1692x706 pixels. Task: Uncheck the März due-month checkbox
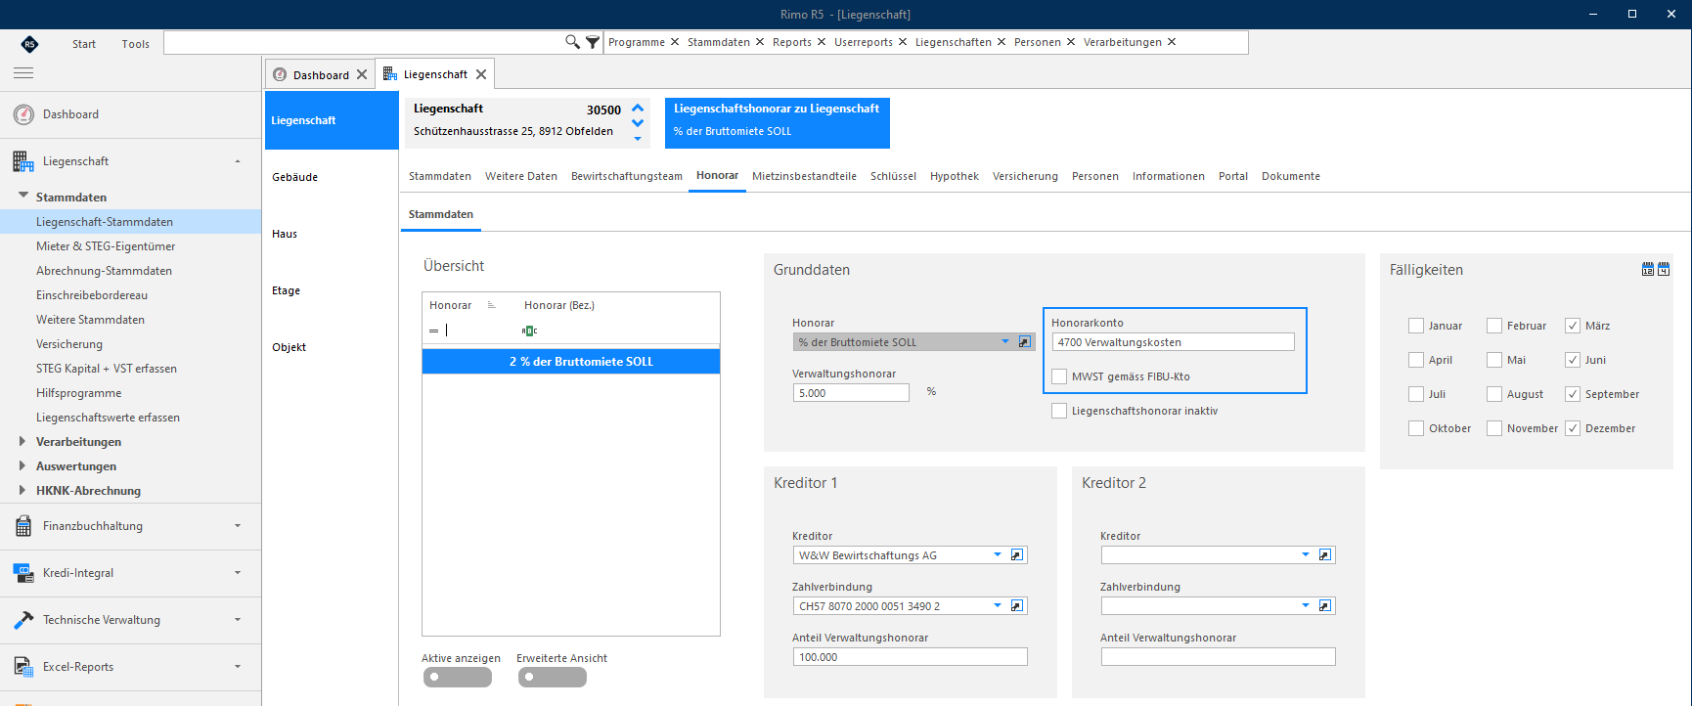tap(1573, 326)
